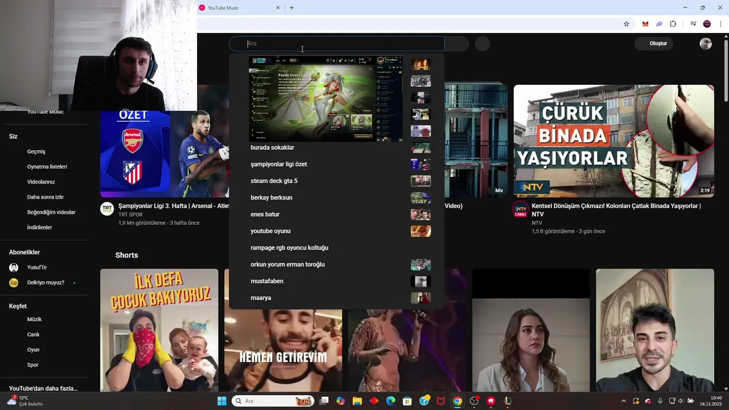Open the Arsenal Atletico ÖZET video thumbnail
The image size is (729, 410).
(165, 154)
